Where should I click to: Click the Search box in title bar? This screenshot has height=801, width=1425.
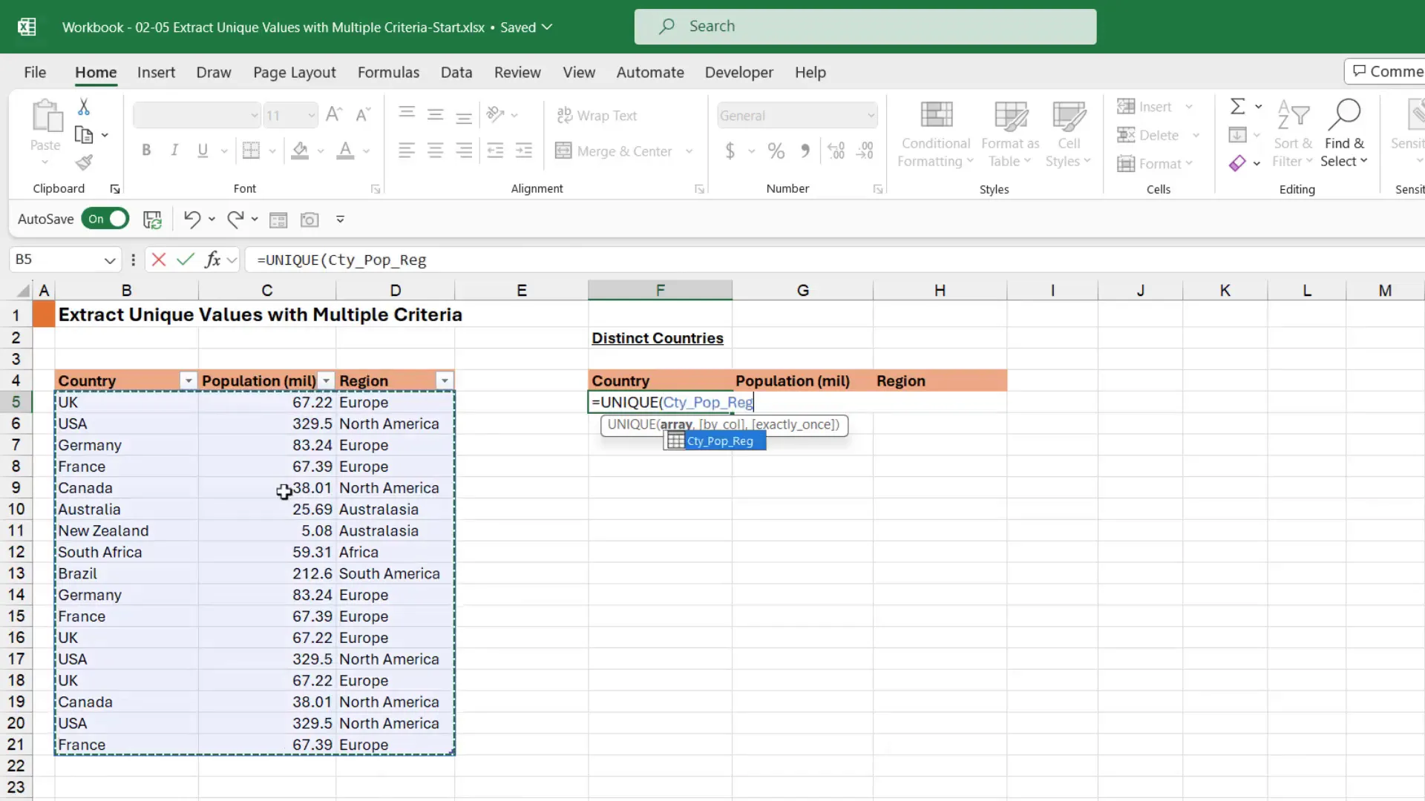[865, 27]
